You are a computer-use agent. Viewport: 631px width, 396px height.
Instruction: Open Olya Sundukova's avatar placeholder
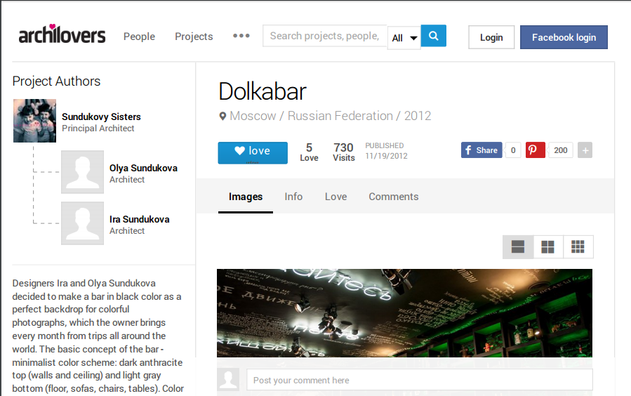click(x=83, y=172)
